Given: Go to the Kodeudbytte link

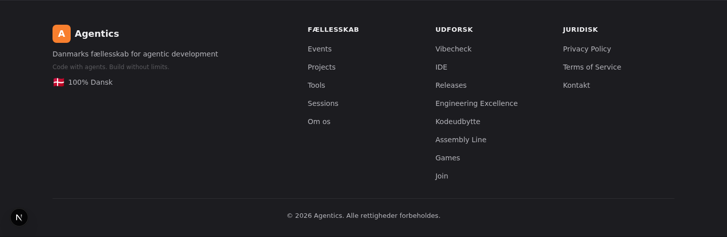Looking at the screenshot, I should pos(458,122).
